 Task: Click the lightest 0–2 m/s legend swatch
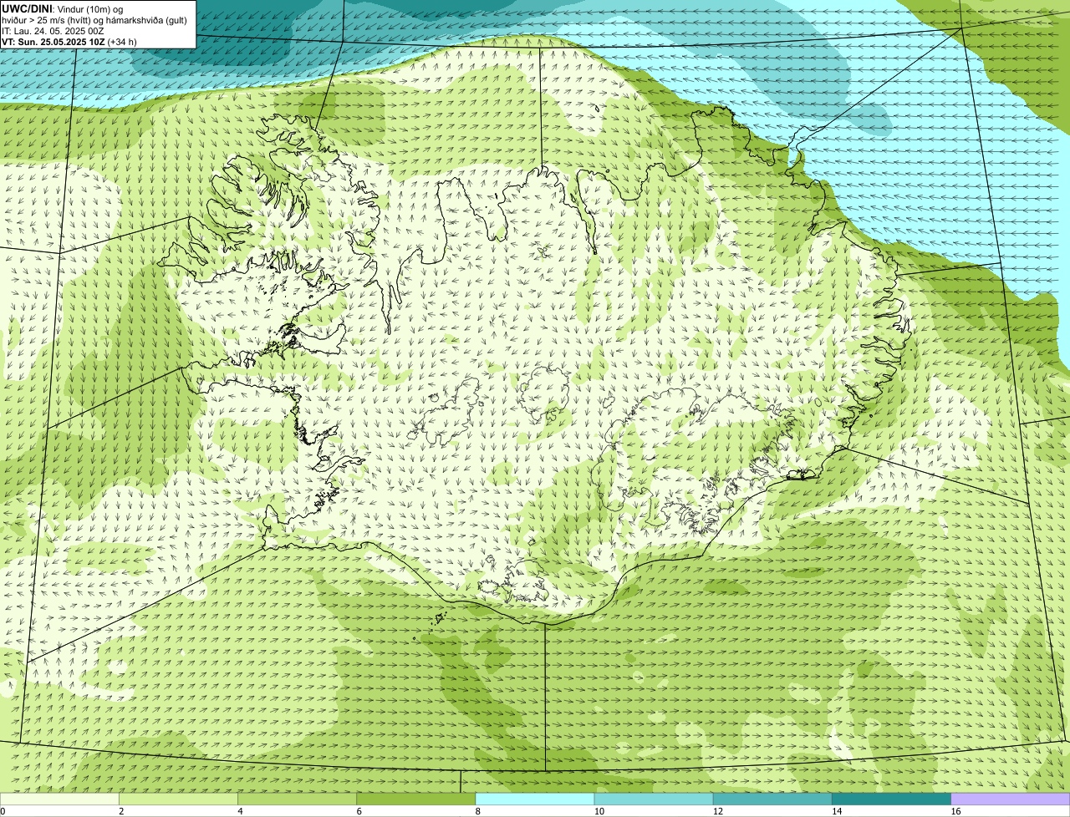[x=59, y=799]
